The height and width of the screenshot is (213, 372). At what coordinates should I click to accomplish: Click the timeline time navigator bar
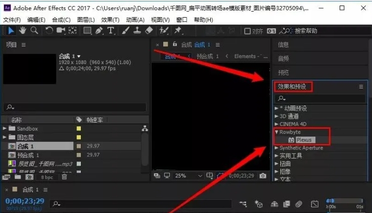click(x=345, y=201)
